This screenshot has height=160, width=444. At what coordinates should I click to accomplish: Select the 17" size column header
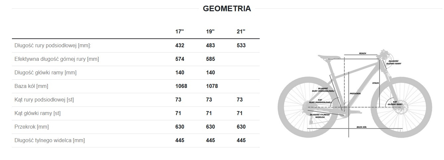point(180,32)
